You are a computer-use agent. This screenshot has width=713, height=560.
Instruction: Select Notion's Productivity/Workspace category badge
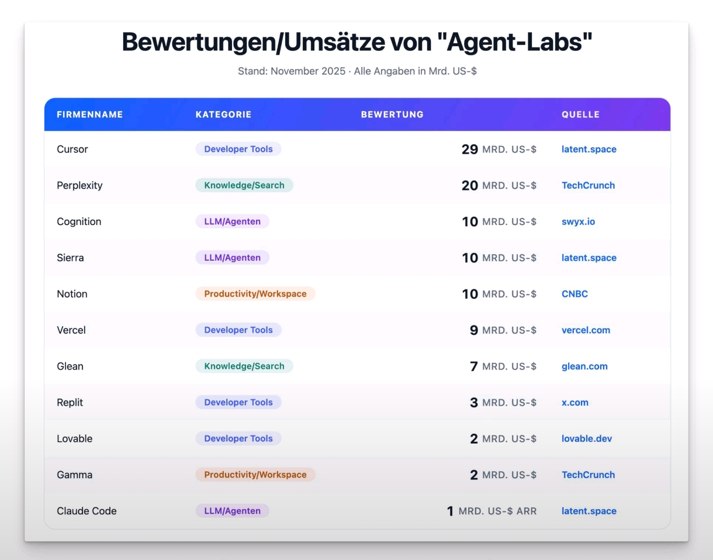[255, 294]
